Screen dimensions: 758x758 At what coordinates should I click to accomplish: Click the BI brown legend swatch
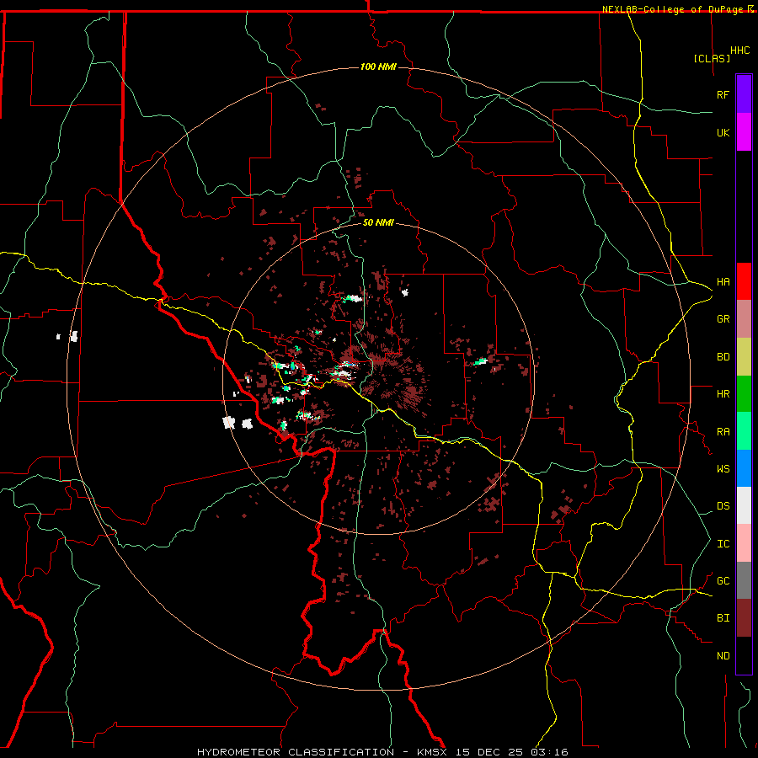tap(744, 618)
